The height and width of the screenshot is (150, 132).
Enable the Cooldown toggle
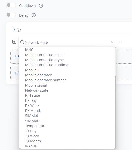click(x=11, y=5)
